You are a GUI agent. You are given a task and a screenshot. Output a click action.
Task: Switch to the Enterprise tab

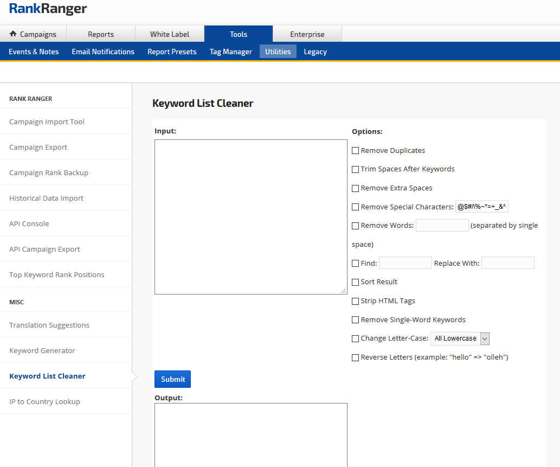click(x=307, y=34)
